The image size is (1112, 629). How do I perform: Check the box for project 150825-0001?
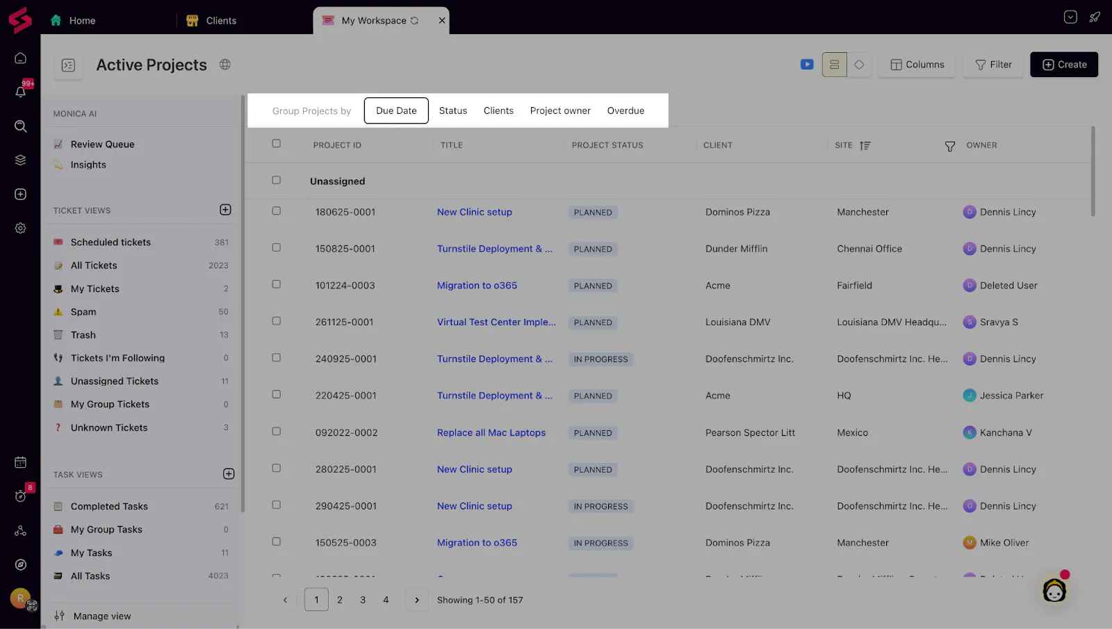point(277,247)
